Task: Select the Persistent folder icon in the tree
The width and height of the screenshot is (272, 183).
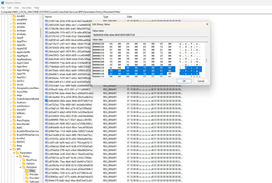Action: [x=23, y=167]
